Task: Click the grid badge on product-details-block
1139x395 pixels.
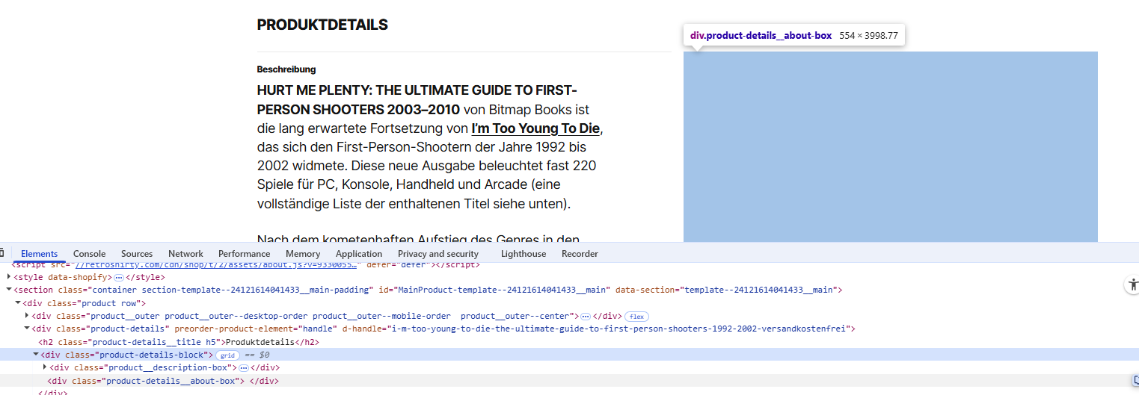Action: pyautogui.click(x=228, y=355)
